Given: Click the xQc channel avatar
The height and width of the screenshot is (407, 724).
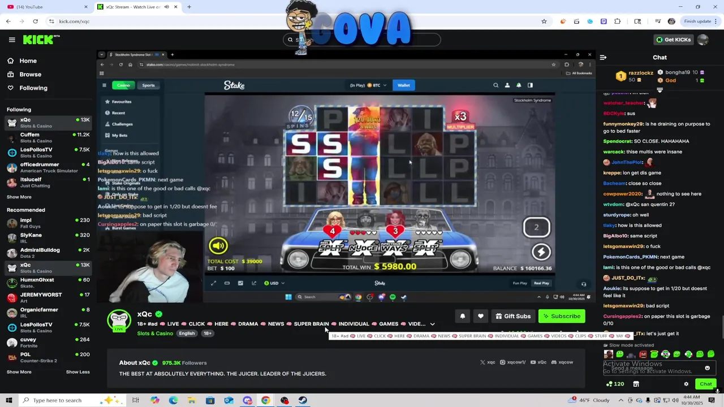Looking at the screenshot, I should (119, 321).
